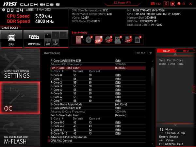Toggle XMP user profile 2 button
The height and width of the screenshot is (147, 196).
point(56,42)
